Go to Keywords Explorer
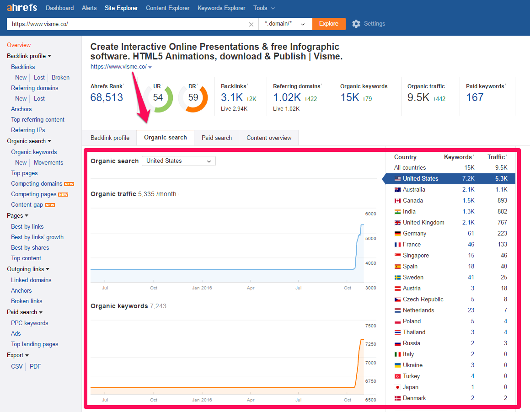The width and height of the screenshot is (530, 412). click(221, 8)
